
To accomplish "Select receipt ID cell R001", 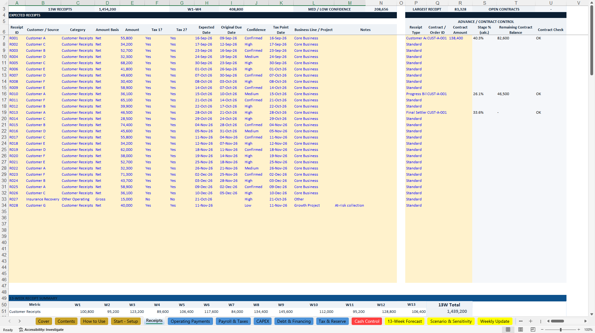I will [17, 38].
